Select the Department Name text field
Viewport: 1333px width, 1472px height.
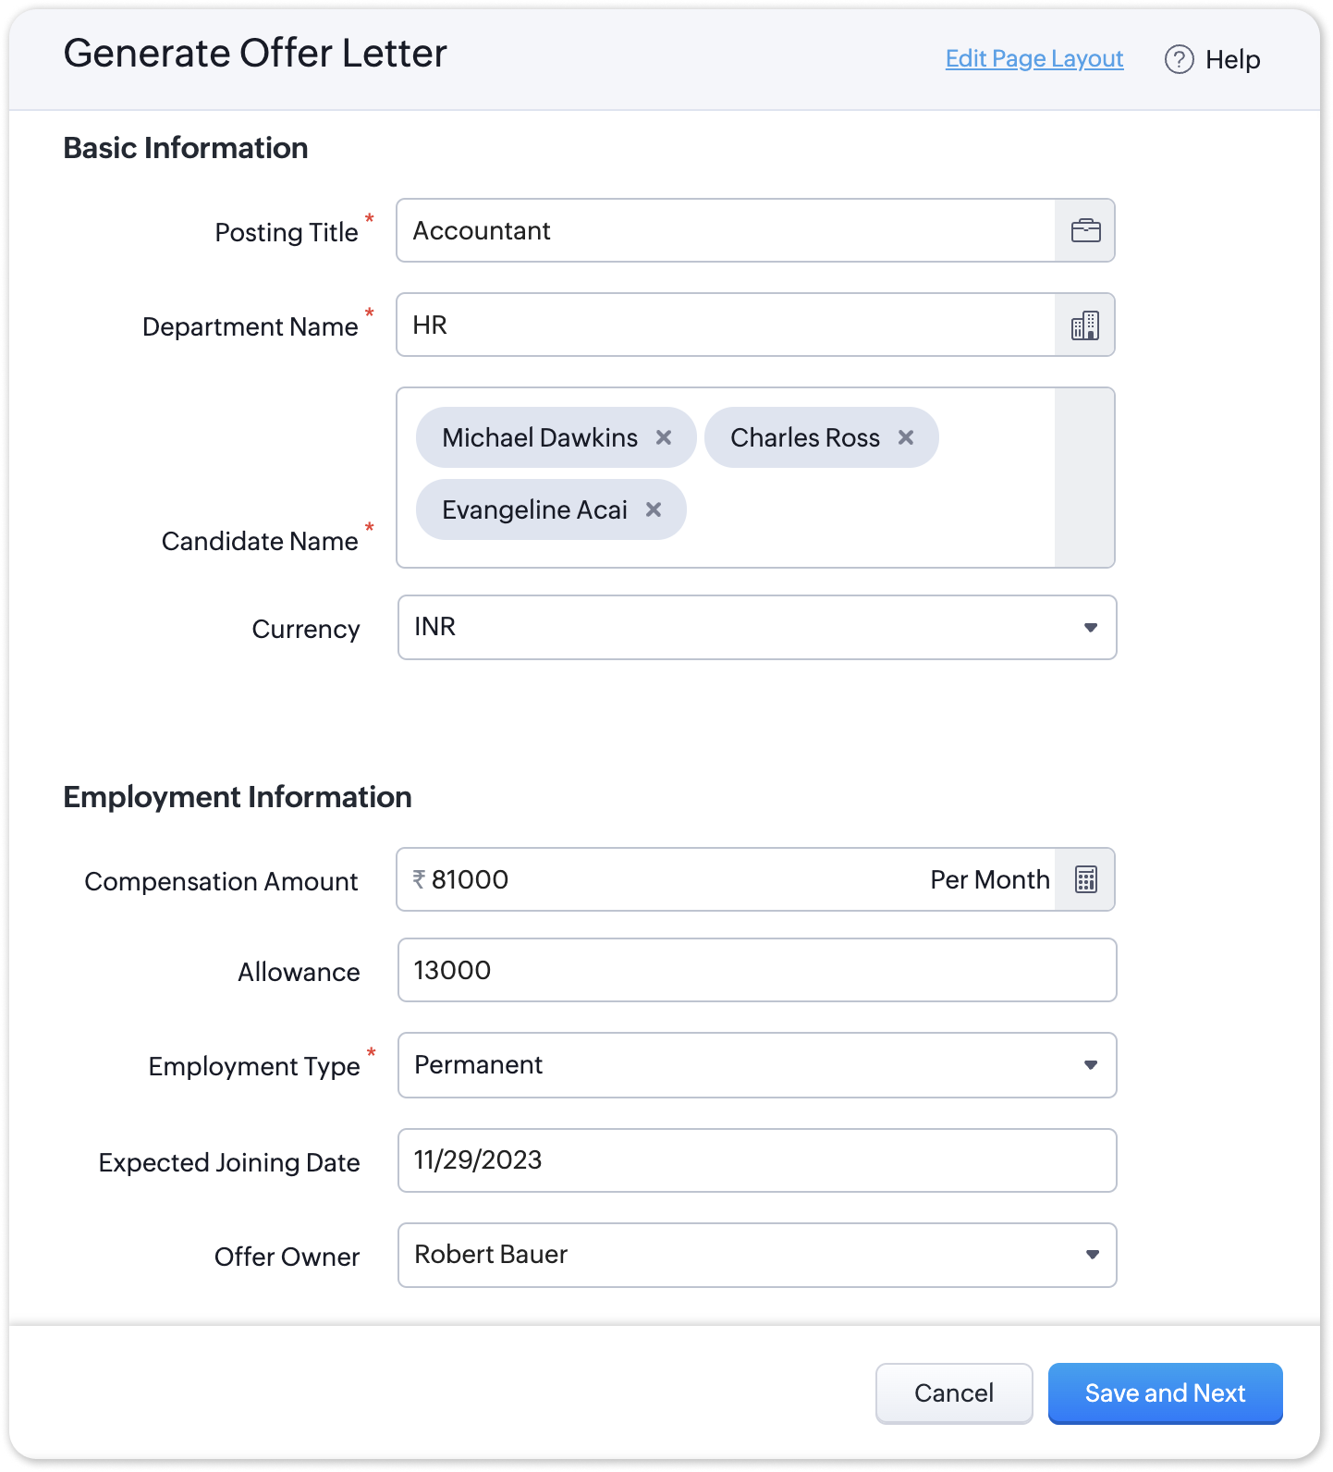(726, 325)
